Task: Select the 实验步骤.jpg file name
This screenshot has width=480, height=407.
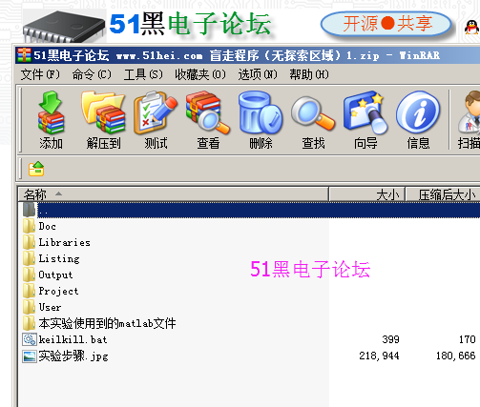Action: [x=73, y=356]
